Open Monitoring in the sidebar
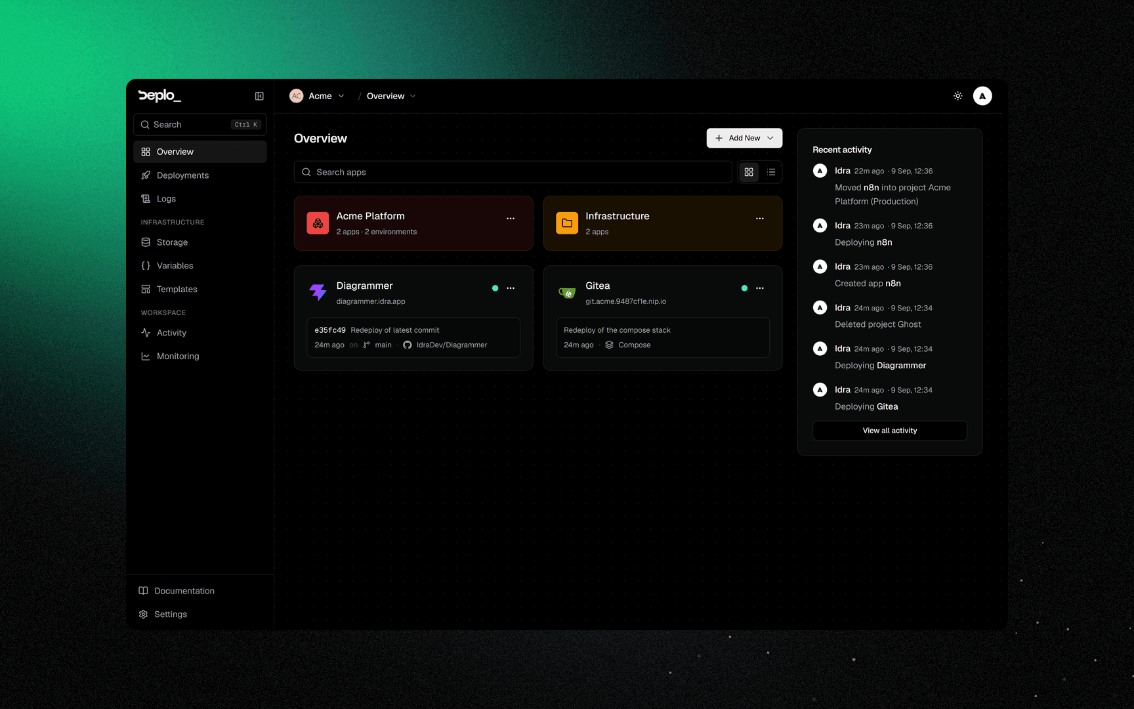Screen dimensions: 1134x709 click(x=200, y=356)
